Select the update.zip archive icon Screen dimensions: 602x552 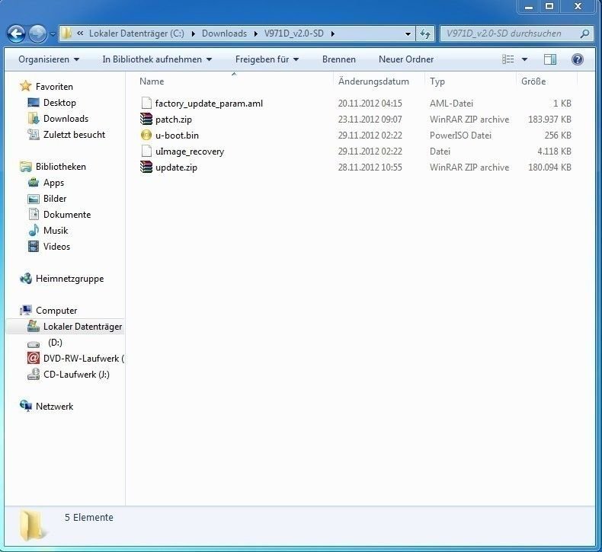pos(146,168)
